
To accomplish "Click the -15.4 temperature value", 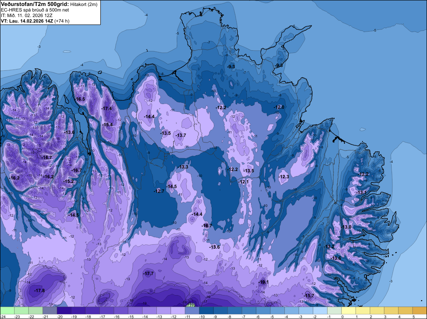I will click(108, 125).
